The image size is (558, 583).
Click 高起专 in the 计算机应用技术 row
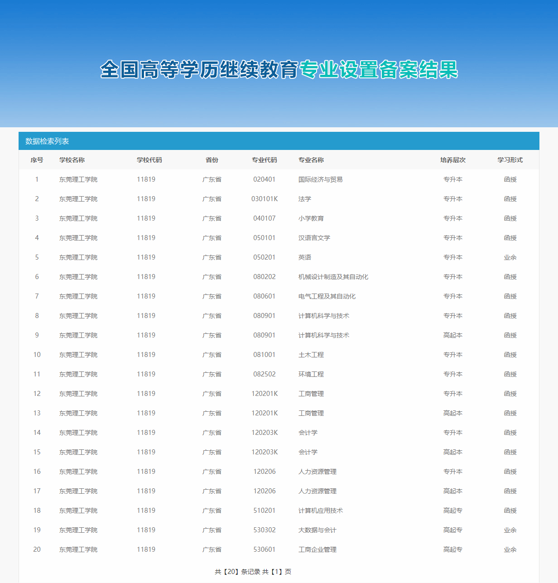pyautogui.click(x=453, y=511)
